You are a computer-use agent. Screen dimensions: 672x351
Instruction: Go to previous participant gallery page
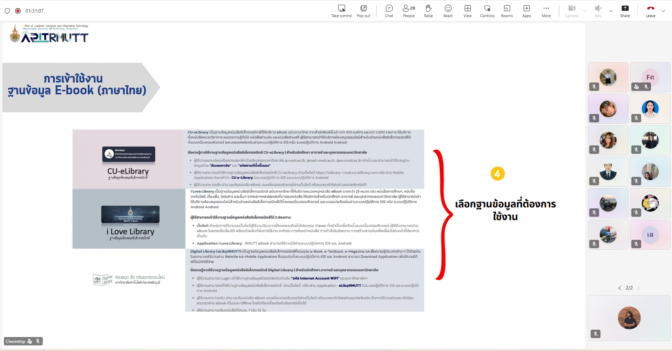[x=620, y=288]
